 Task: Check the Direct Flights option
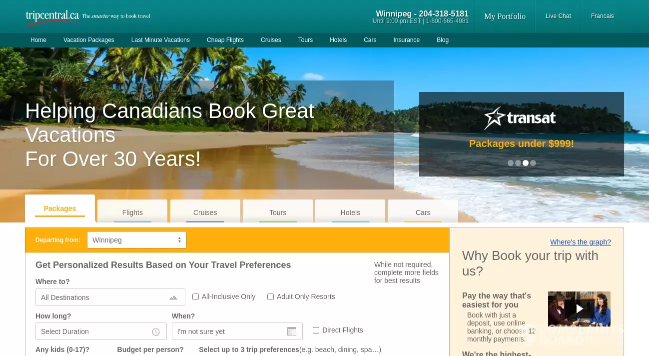[316, 330]
